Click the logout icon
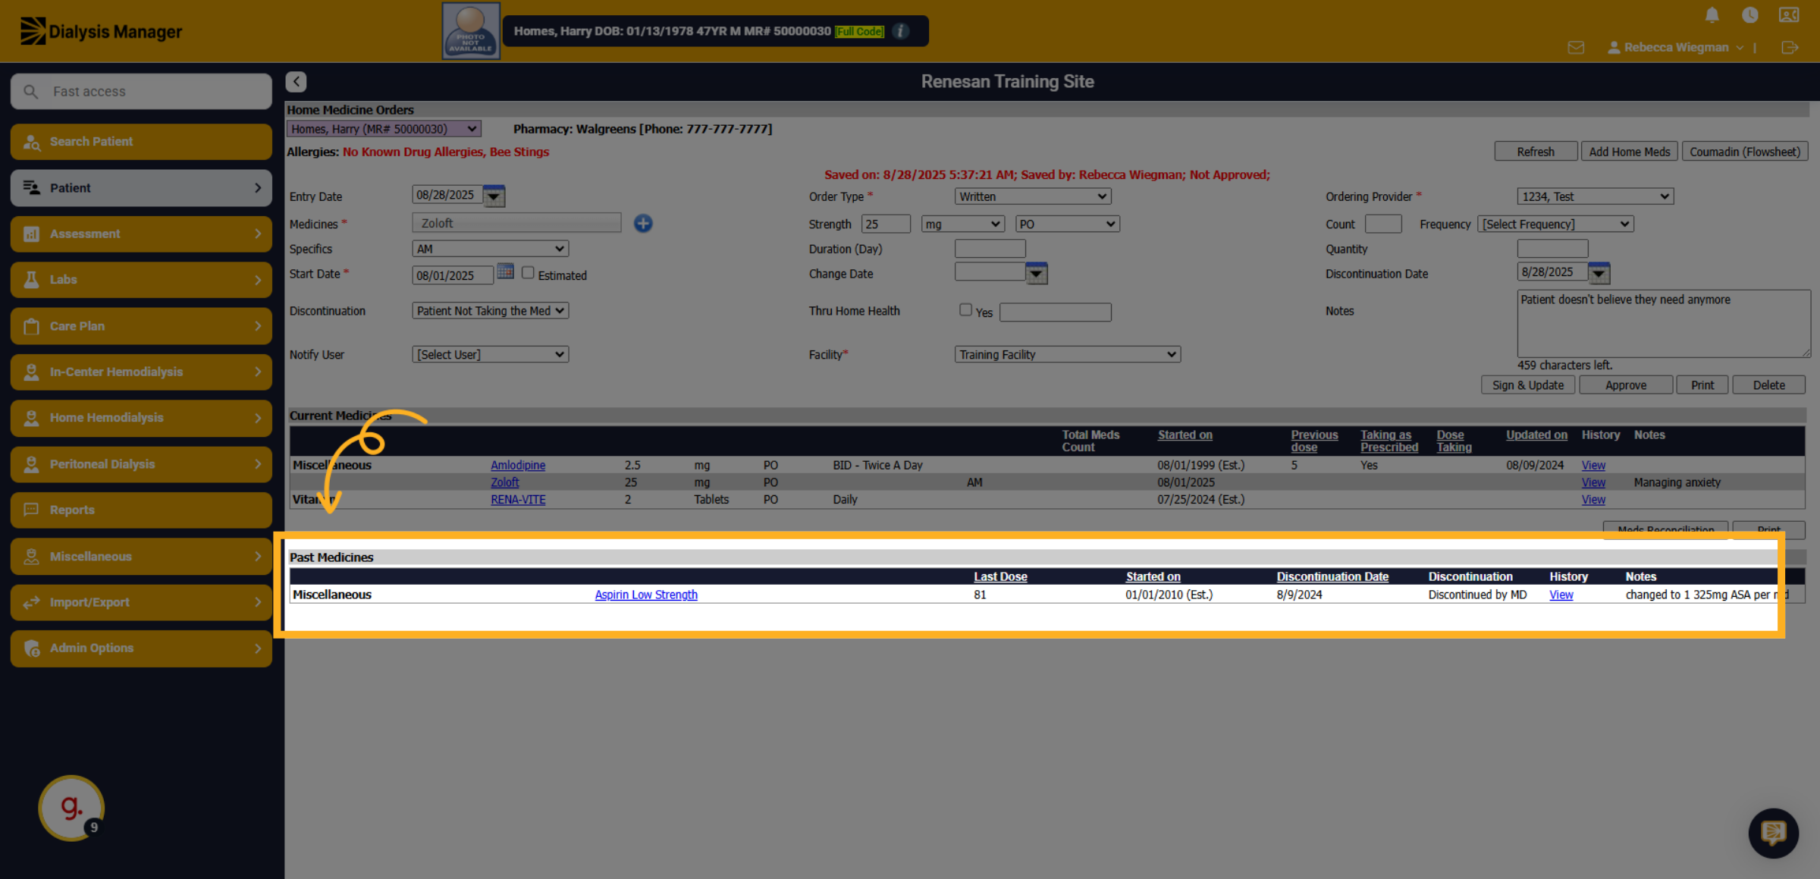 (1790, 48)
